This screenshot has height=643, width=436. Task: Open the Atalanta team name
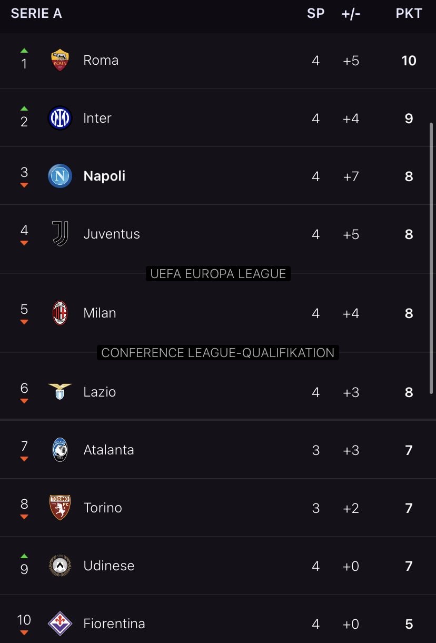[108, 450]
